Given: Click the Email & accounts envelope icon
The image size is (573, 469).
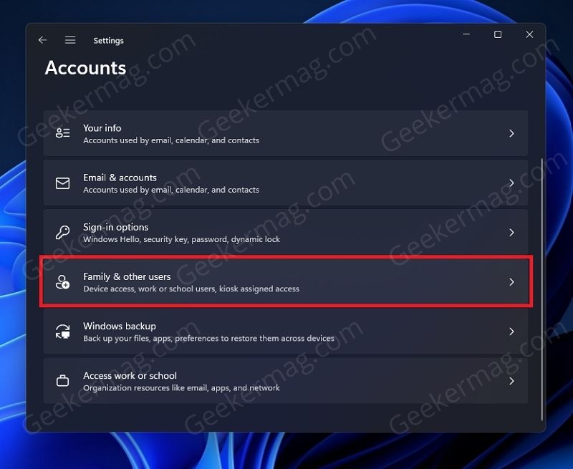Looking at the screenshot, I should pos(62,183).
